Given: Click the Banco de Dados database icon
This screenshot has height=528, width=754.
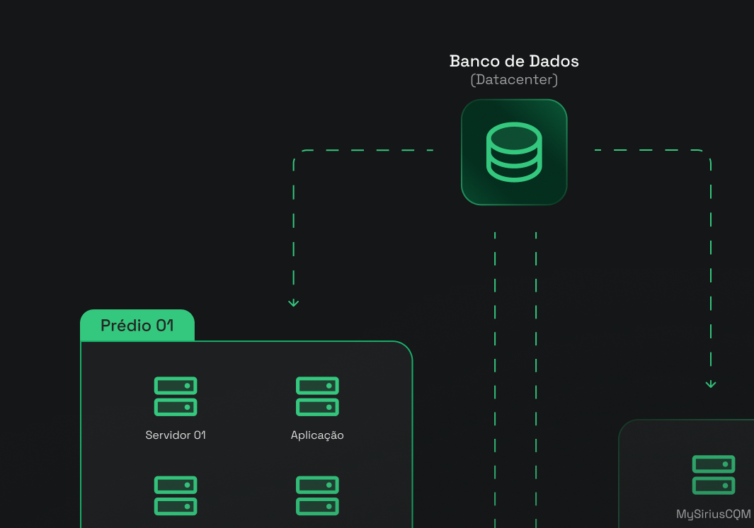Looking at the screenshot, I should coord(514,151).
